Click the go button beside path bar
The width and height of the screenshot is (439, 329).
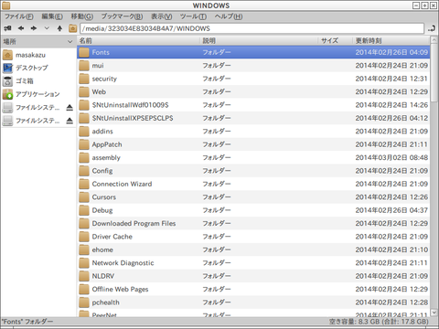432,28
